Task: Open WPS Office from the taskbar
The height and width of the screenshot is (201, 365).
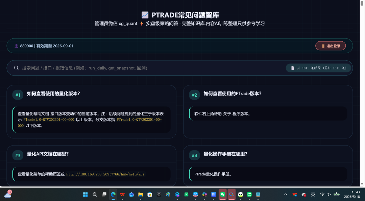Action: [122, 195]
